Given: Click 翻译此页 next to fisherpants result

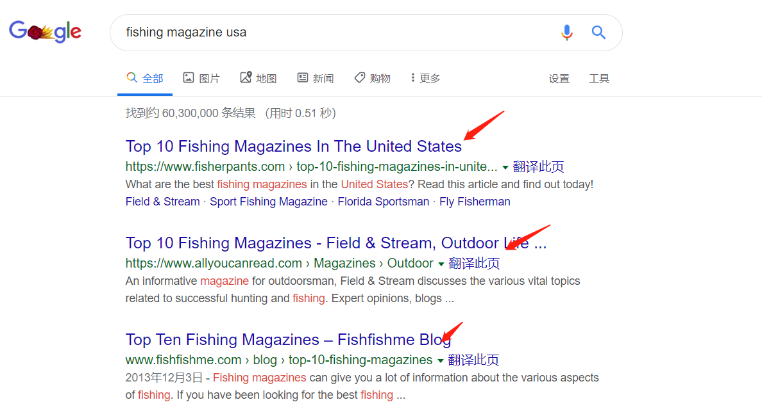Looking at the screenshot, I should [x=538, y=167].
